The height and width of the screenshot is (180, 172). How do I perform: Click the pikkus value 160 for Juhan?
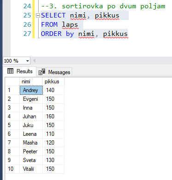click(x=53, y=116)
